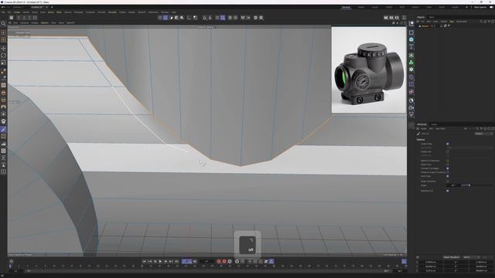The image size is (495, 278).
Task: Collapse the Options section in Attributes
Action: pyautogui.click(x=421, y=139)
